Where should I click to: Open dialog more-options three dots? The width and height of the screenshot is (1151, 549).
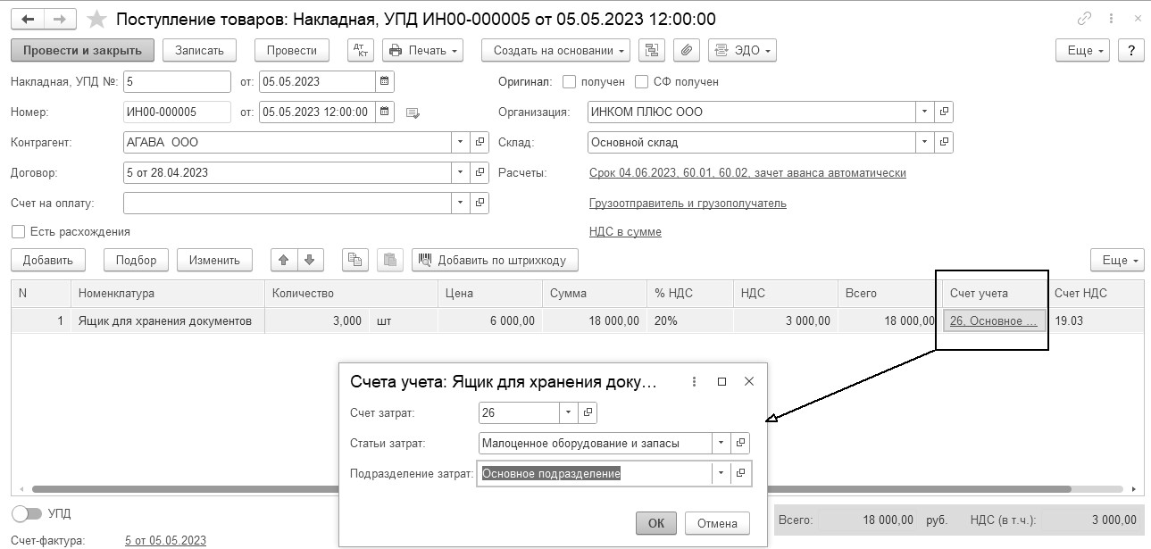[x=694, y=381]
